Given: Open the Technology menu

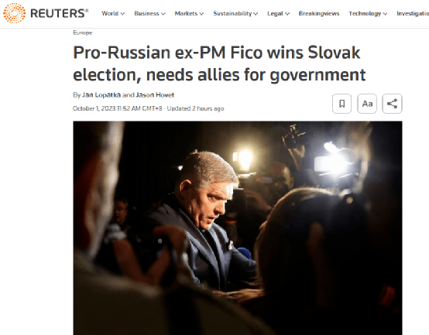Looking at the screenshot, I should (368, 13).
